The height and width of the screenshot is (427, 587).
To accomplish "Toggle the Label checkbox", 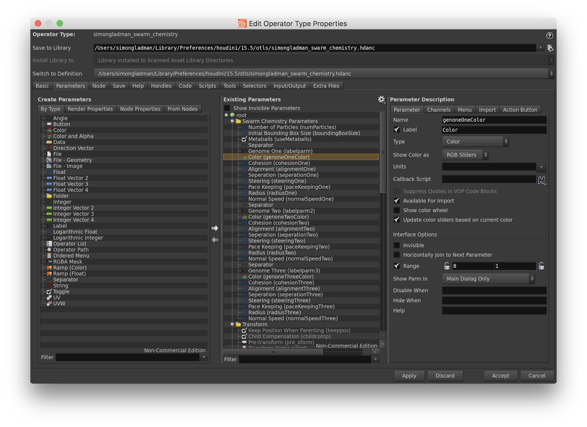I will click(x=397, y=129).
